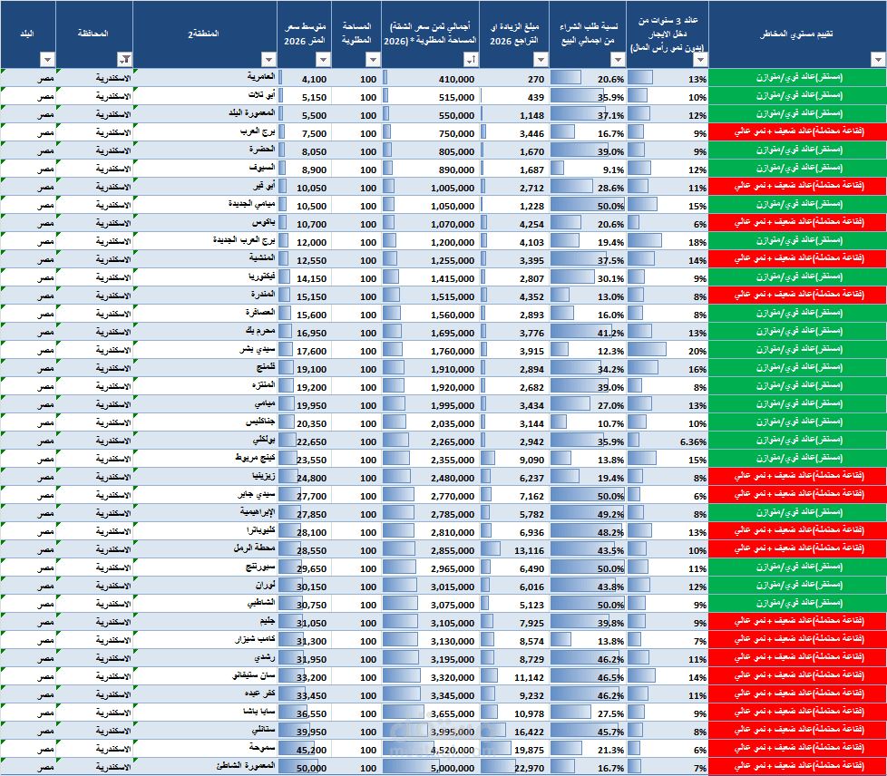Select the سيدي جابر area cell
This screenshot has width=887, height=776.
point(205,495)
